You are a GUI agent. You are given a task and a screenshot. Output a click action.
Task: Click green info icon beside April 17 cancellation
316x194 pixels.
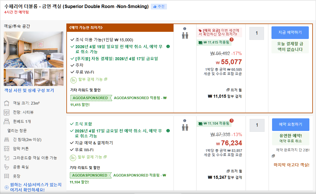[x=168, y=131]
